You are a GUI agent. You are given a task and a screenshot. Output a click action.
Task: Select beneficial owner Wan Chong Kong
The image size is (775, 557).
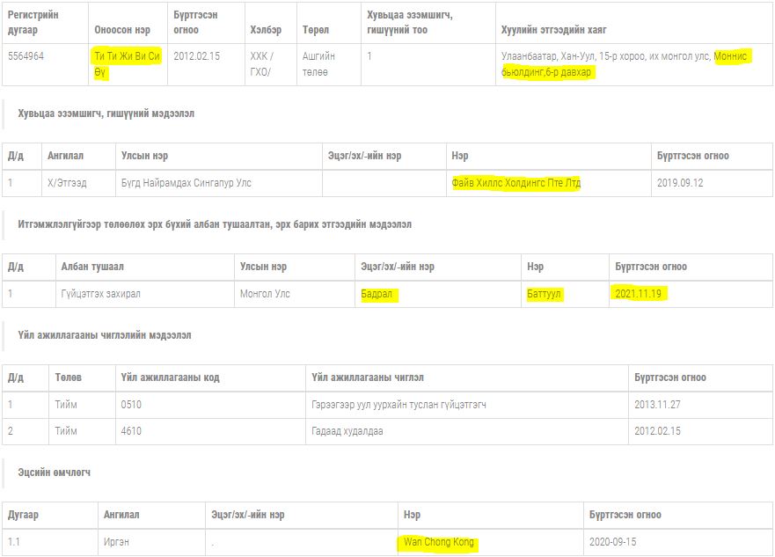point(438,542)
